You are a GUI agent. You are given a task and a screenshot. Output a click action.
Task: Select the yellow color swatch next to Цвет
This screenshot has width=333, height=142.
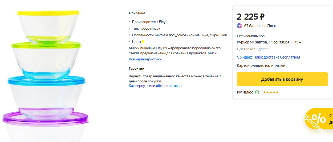(143, 42)
